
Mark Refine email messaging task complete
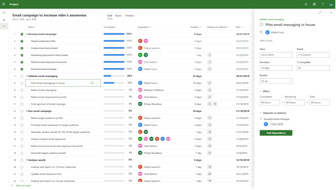[x=22, y=90]
